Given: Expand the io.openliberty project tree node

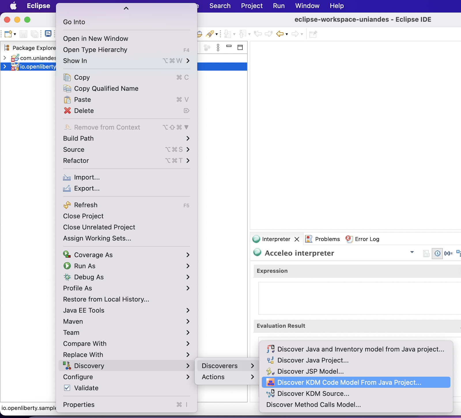Looking at the screenshot, I should 5,67.
